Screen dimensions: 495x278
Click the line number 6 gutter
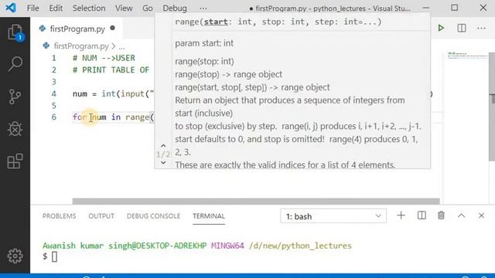53,117
